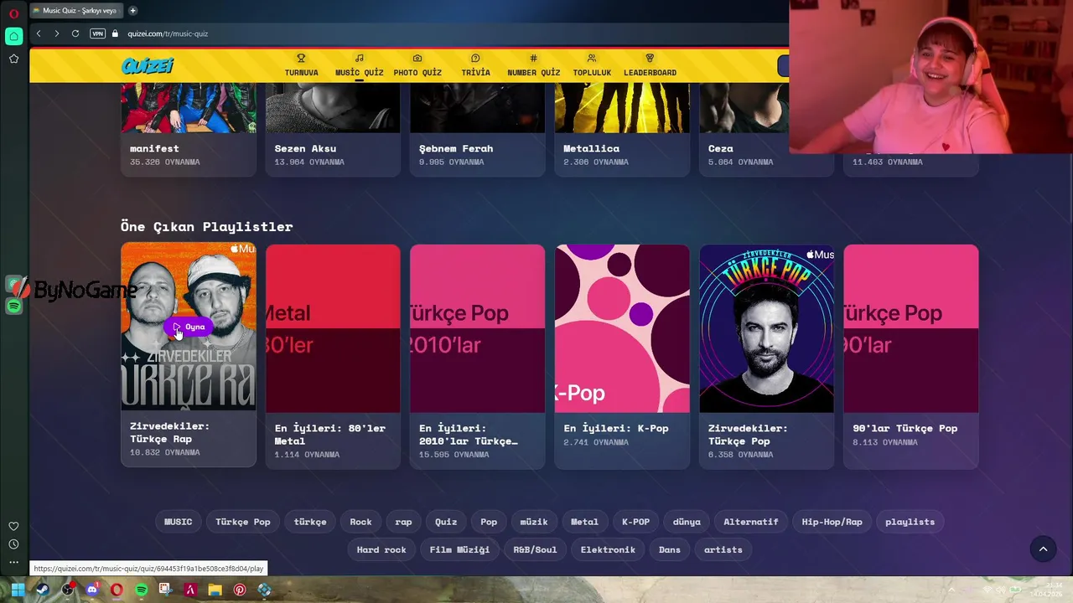Screen dimensions: 1073x603
Task: Open a new tab with plus button
Action: [x=132, y=11]
